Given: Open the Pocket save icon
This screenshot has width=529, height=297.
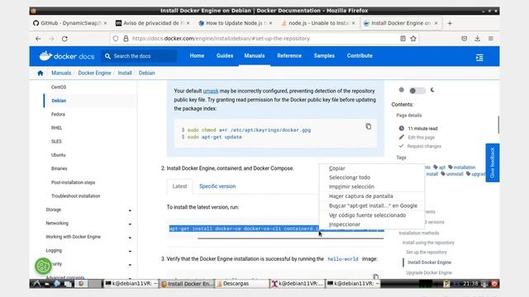Looking at the screenshot, I should coord(465,39).
